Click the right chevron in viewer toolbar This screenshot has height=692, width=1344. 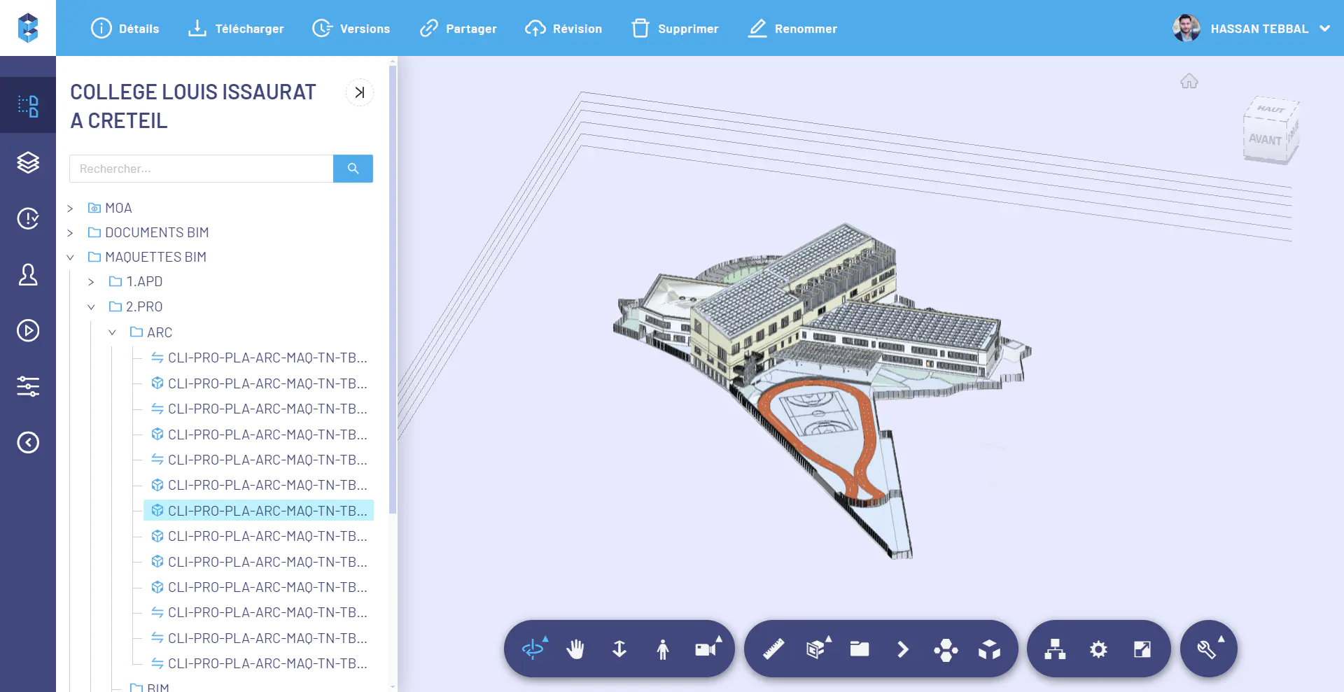(x=903, y=649)
